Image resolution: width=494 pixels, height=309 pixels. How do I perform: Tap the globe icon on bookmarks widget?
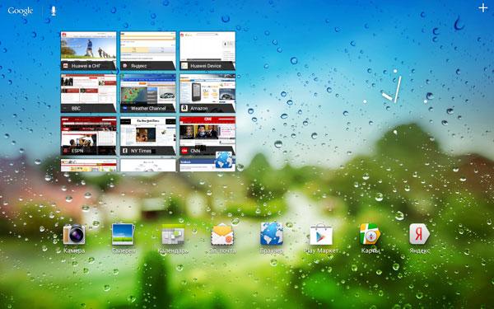[224, 160]
